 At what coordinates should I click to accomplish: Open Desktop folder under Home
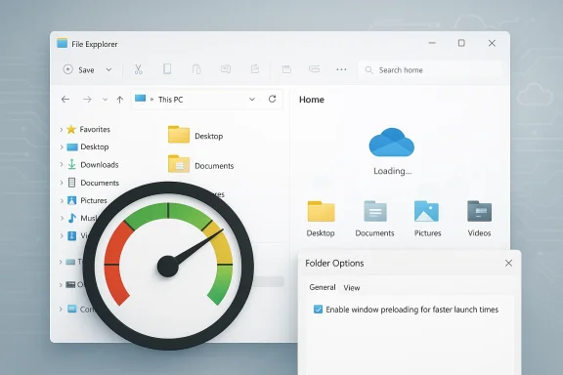click(321, 219)
